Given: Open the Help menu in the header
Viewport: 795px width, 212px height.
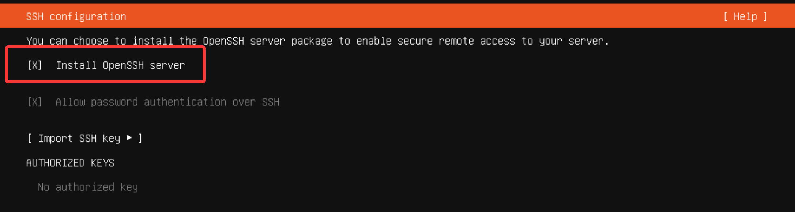Looking at the screenshot, I should click(x=745, y=17).
